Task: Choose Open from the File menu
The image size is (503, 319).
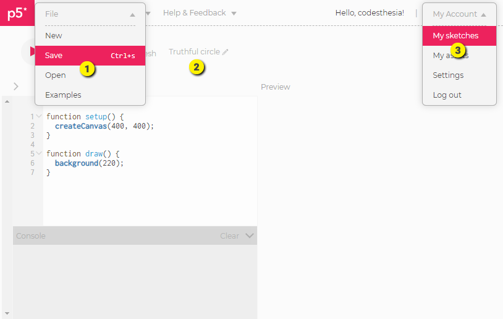Action: click(56, 75)
